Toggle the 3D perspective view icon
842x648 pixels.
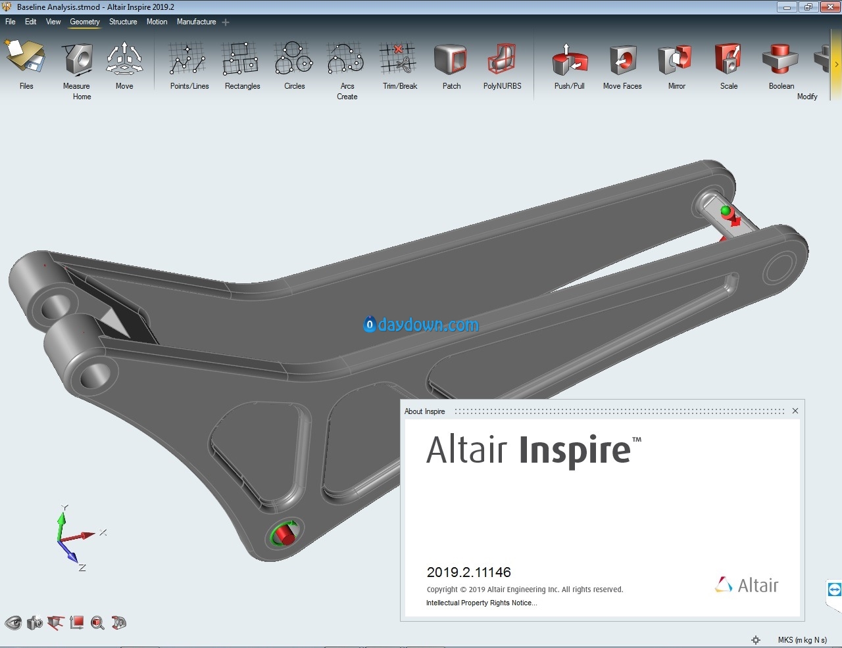click(x=119, y=622)
